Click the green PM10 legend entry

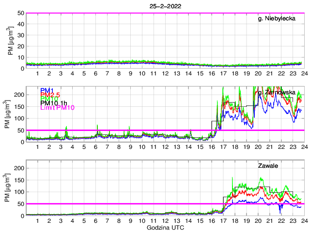[x=48, y=99]
